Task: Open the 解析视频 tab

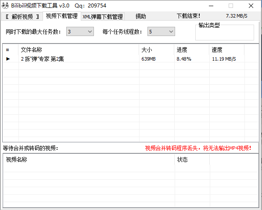Action: [x=22, y=17]
